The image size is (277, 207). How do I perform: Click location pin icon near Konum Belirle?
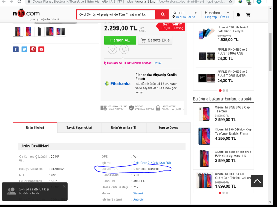pyautogui.click(x=174, y=17)
